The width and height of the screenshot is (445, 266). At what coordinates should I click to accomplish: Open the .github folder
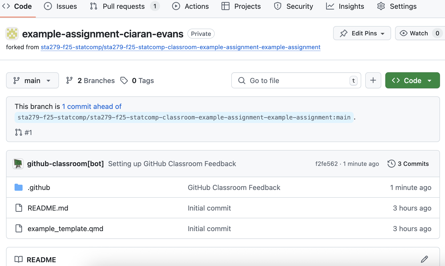click(39, 187)
